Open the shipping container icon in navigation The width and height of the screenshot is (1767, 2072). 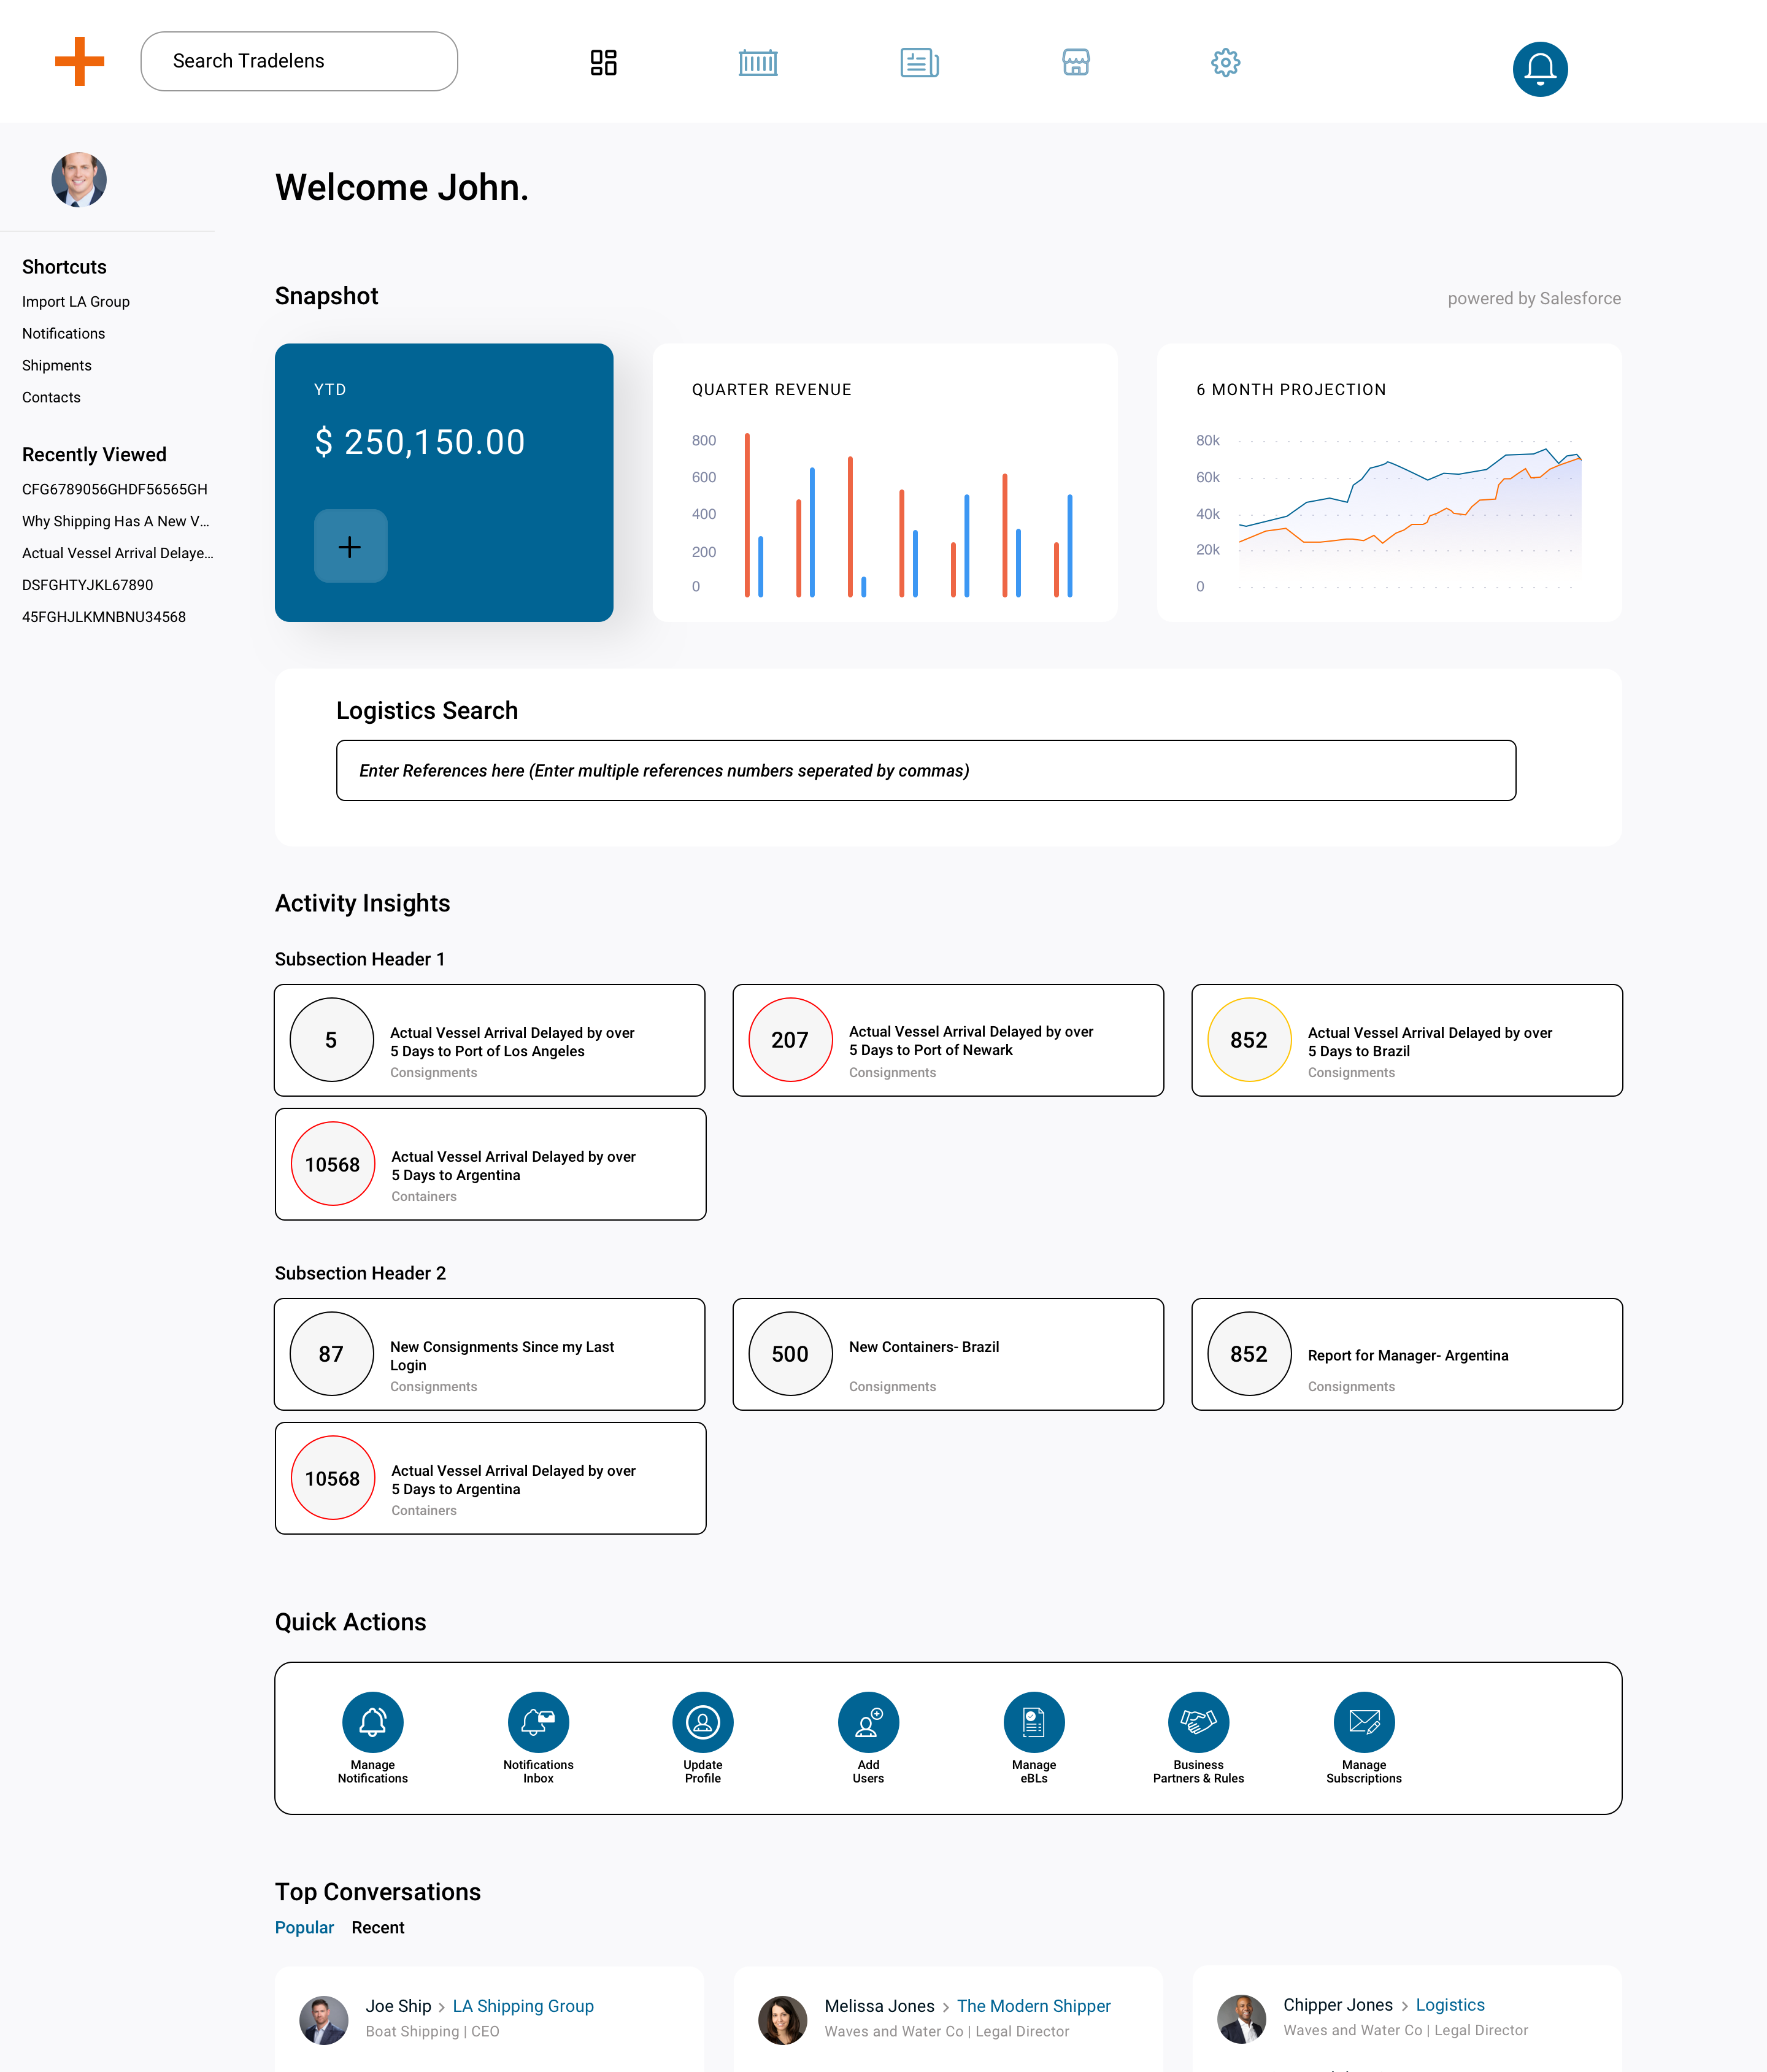pos(758,62)
